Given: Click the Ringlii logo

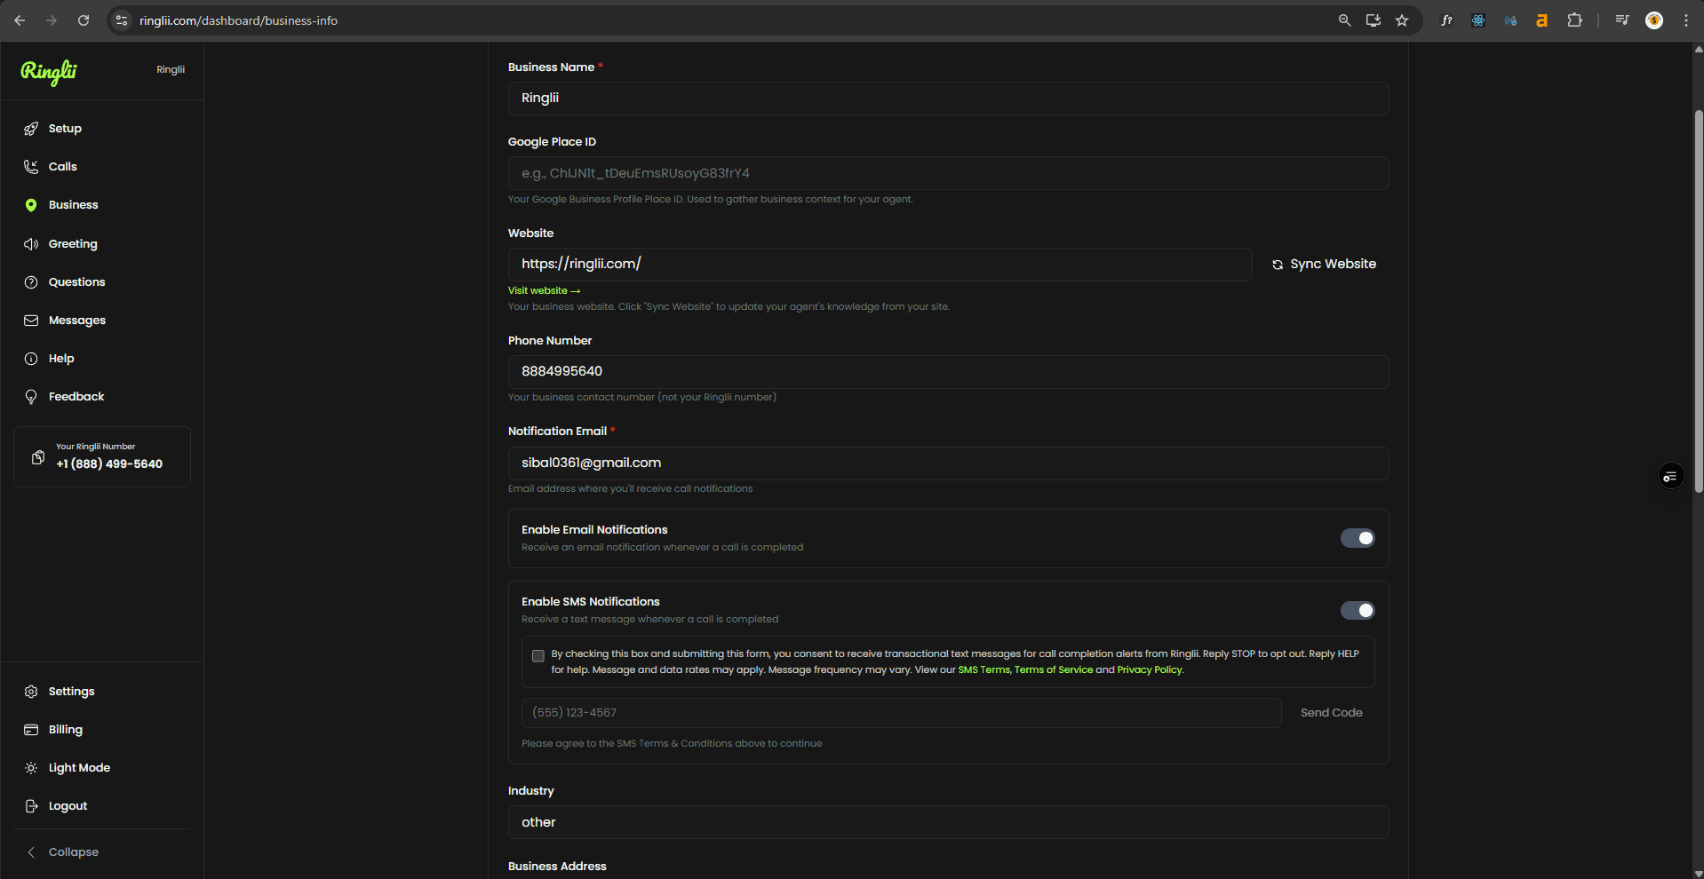Looking at the screenshot, I should click(x=50, y=73).
